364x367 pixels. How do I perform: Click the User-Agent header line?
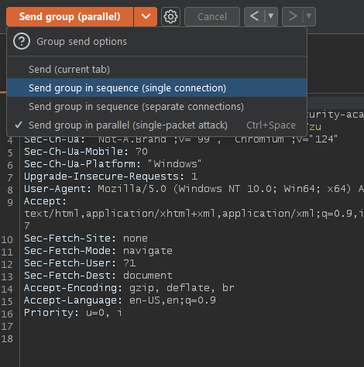point(194,189)
